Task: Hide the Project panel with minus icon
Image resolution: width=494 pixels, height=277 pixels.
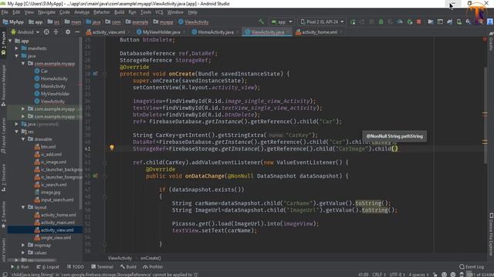Action: [77, 32]
